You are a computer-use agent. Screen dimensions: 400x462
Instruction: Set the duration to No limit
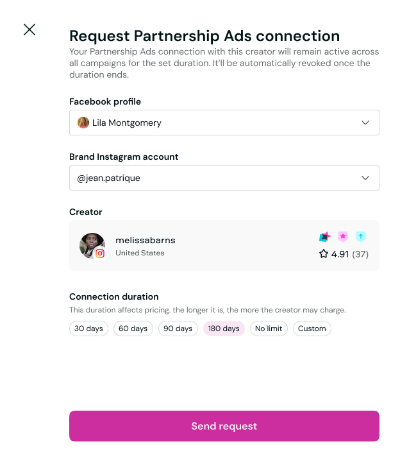[269, 329]
